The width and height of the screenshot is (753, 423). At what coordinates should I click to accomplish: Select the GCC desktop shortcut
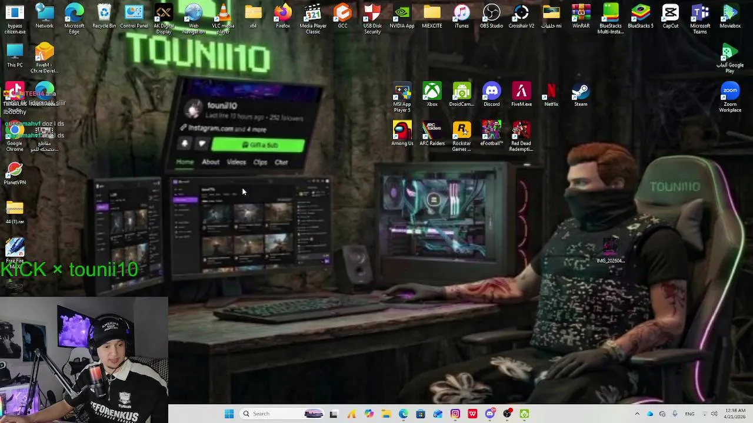tap(342, 16)
